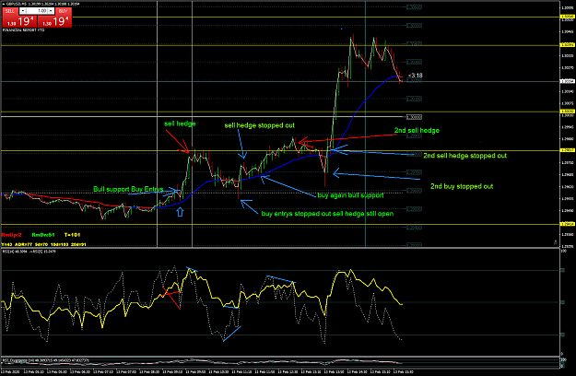Click the +3.18 value near the price
The image size is (576, 376).
(416, 76)
